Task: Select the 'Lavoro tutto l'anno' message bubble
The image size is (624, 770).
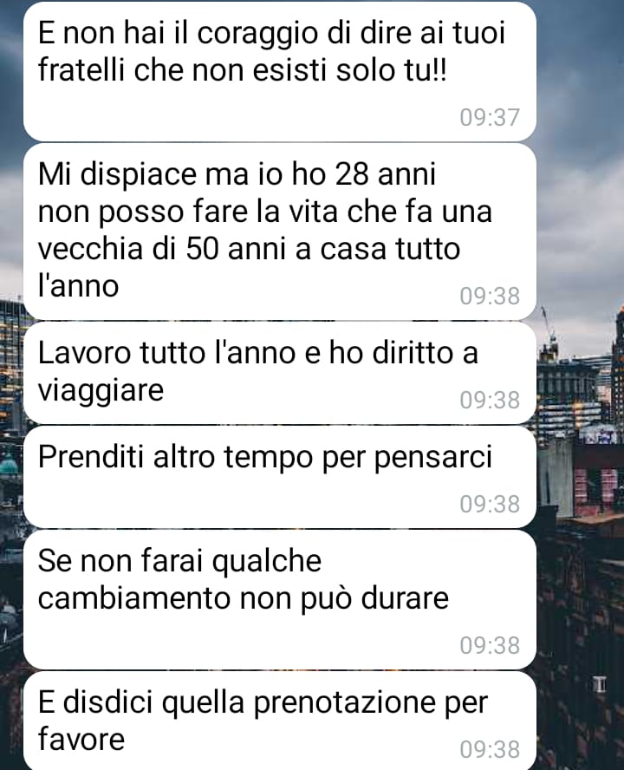Action: (279, 373)
